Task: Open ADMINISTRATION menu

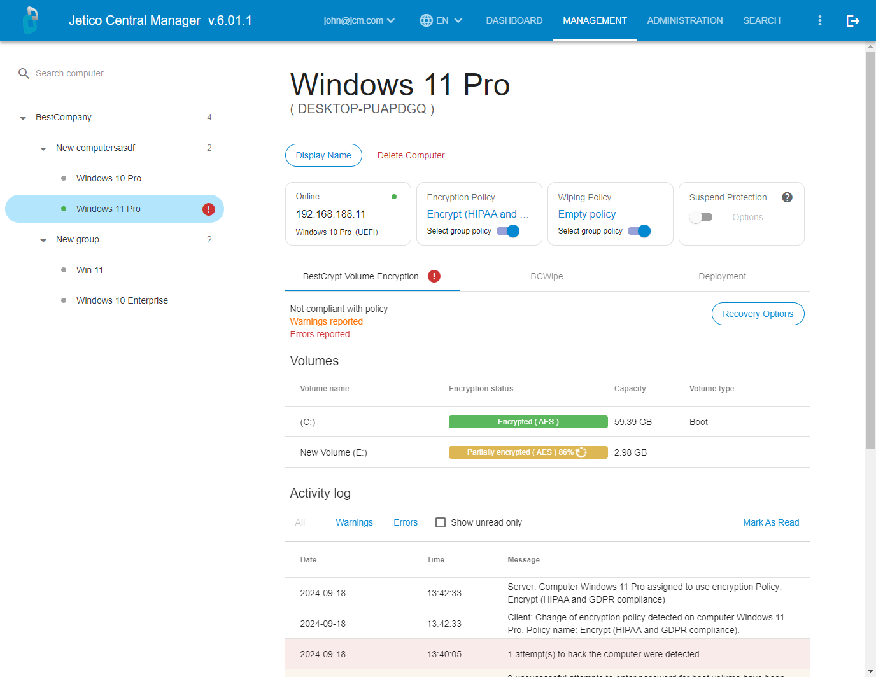Action: pos(685,20)
